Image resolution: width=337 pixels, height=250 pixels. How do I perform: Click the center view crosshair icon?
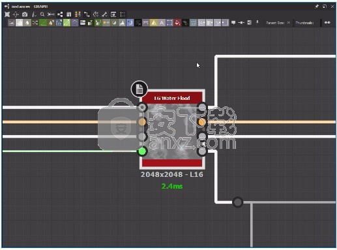16,14
